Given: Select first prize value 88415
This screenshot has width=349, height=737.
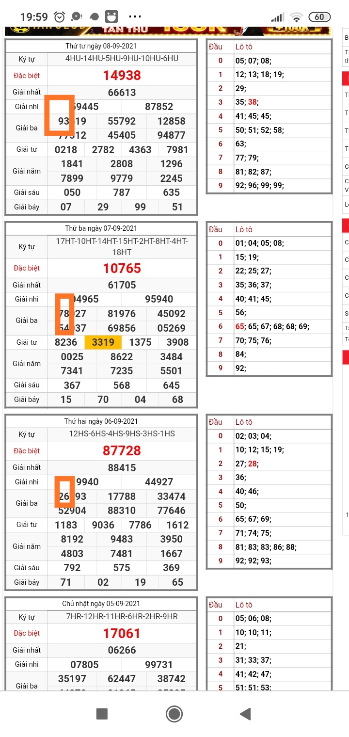Looking at the screenshot, I should [122, 468].
